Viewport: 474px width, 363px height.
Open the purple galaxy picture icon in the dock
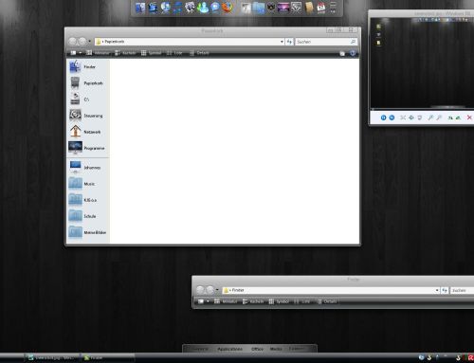click(x=283, y=8)
